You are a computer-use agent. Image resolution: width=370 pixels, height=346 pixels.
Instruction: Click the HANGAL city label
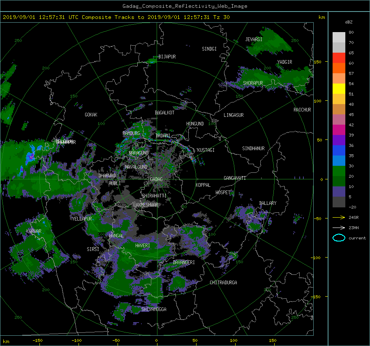click(116, 236)
